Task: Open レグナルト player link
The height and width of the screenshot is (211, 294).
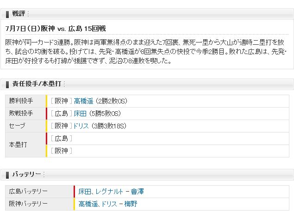Action: [109, 192]
